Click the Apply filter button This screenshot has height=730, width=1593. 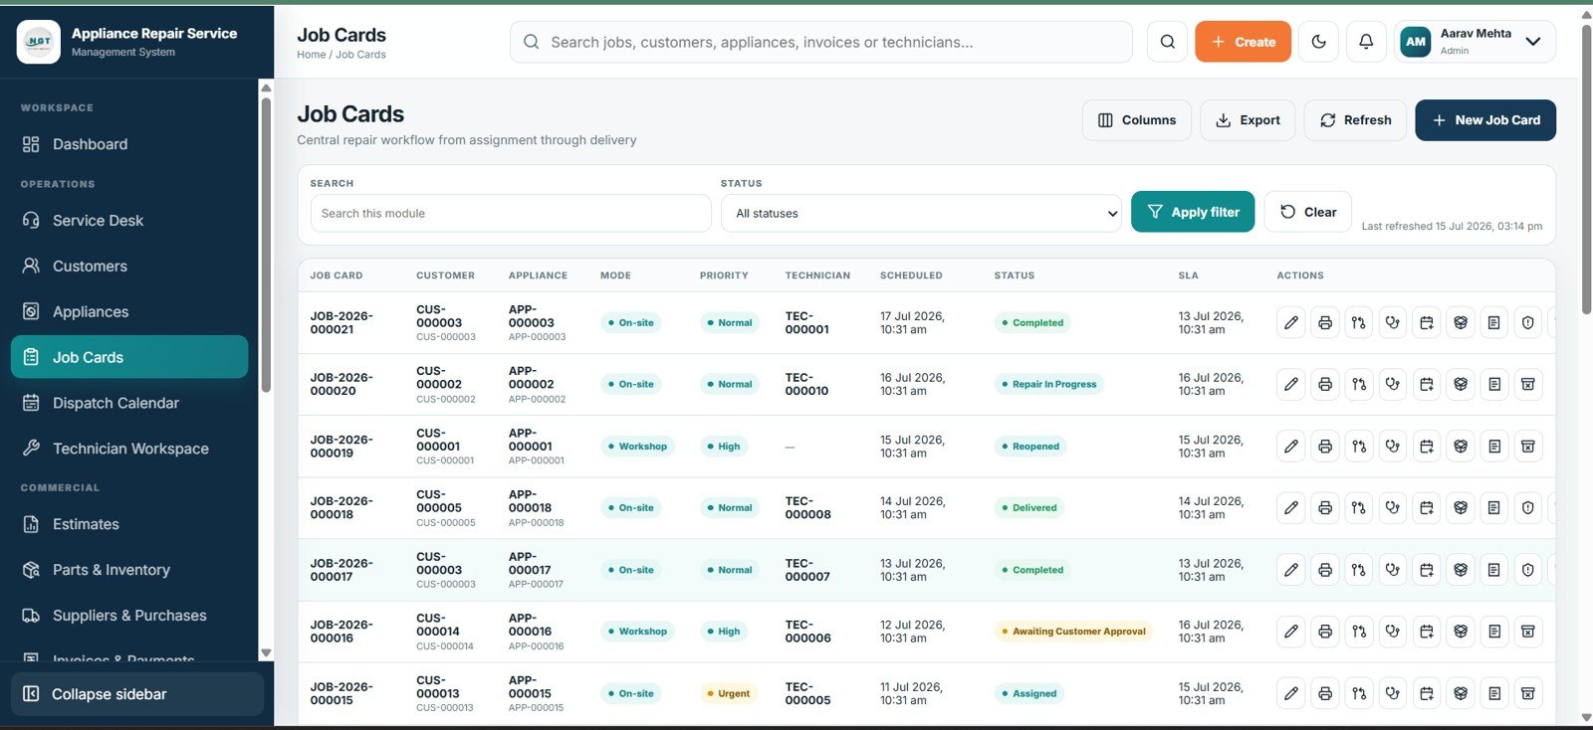[x=1193, y=212]
